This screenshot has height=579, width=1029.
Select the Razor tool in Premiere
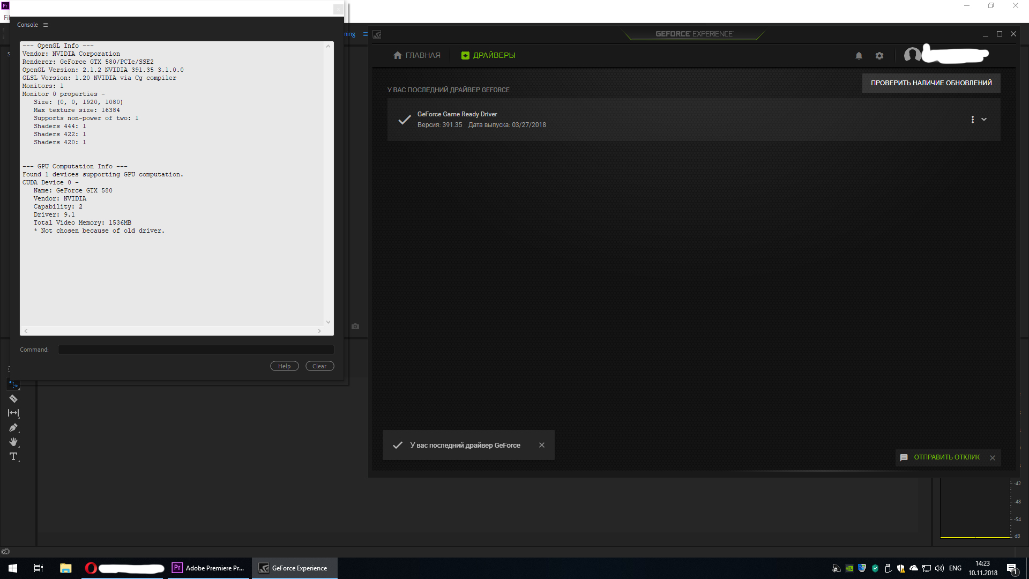coord(13,399)
